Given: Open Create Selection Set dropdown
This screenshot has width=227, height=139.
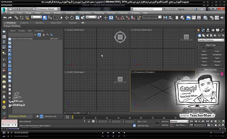Looking at the screenshot, I should coord(152,17).
